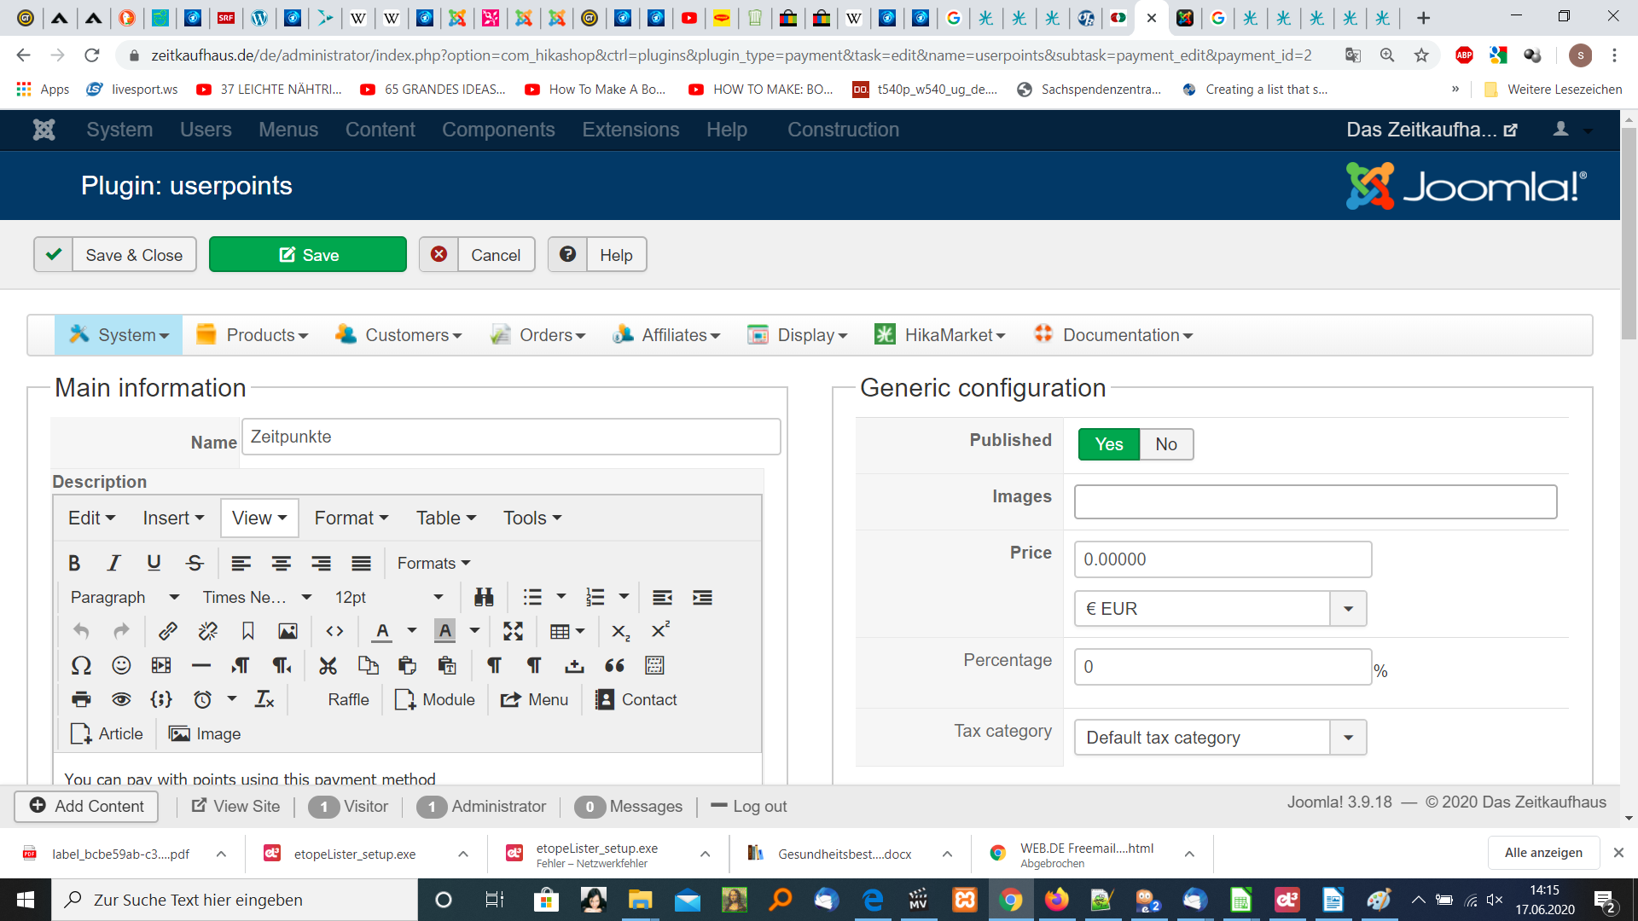
Task: Click the Bold formatting icon
Action: 74,563
